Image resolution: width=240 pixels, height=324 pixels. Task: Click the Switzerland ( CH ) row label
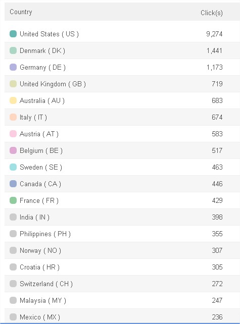point(46,284)
